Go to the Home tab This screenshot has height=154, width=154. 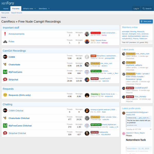point(6,8)
